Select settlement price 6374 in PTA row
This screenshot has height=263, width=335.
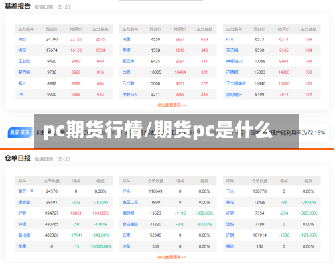coord(284,39)
